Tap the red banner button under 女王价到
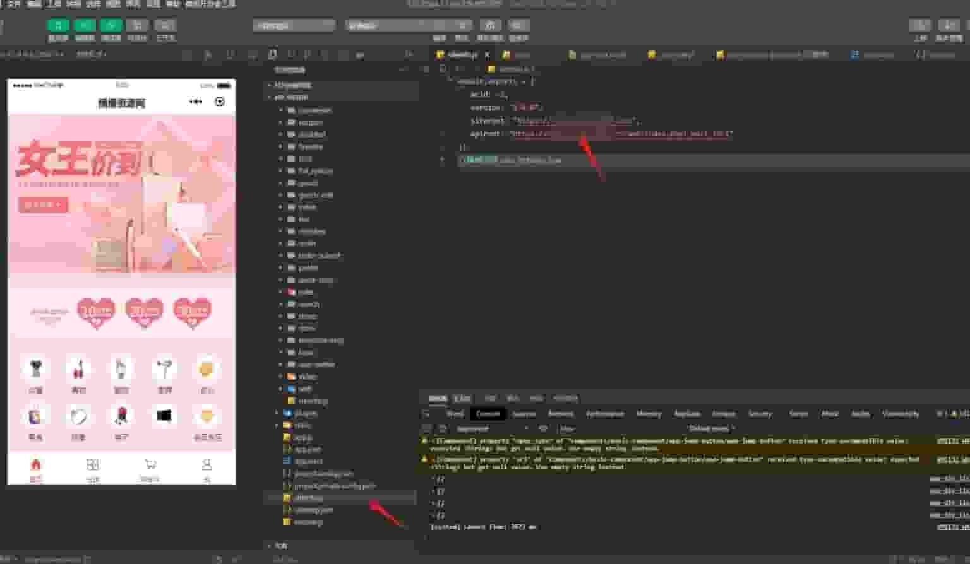The width and height of the screenshot is (970, 564). point(43,204)
